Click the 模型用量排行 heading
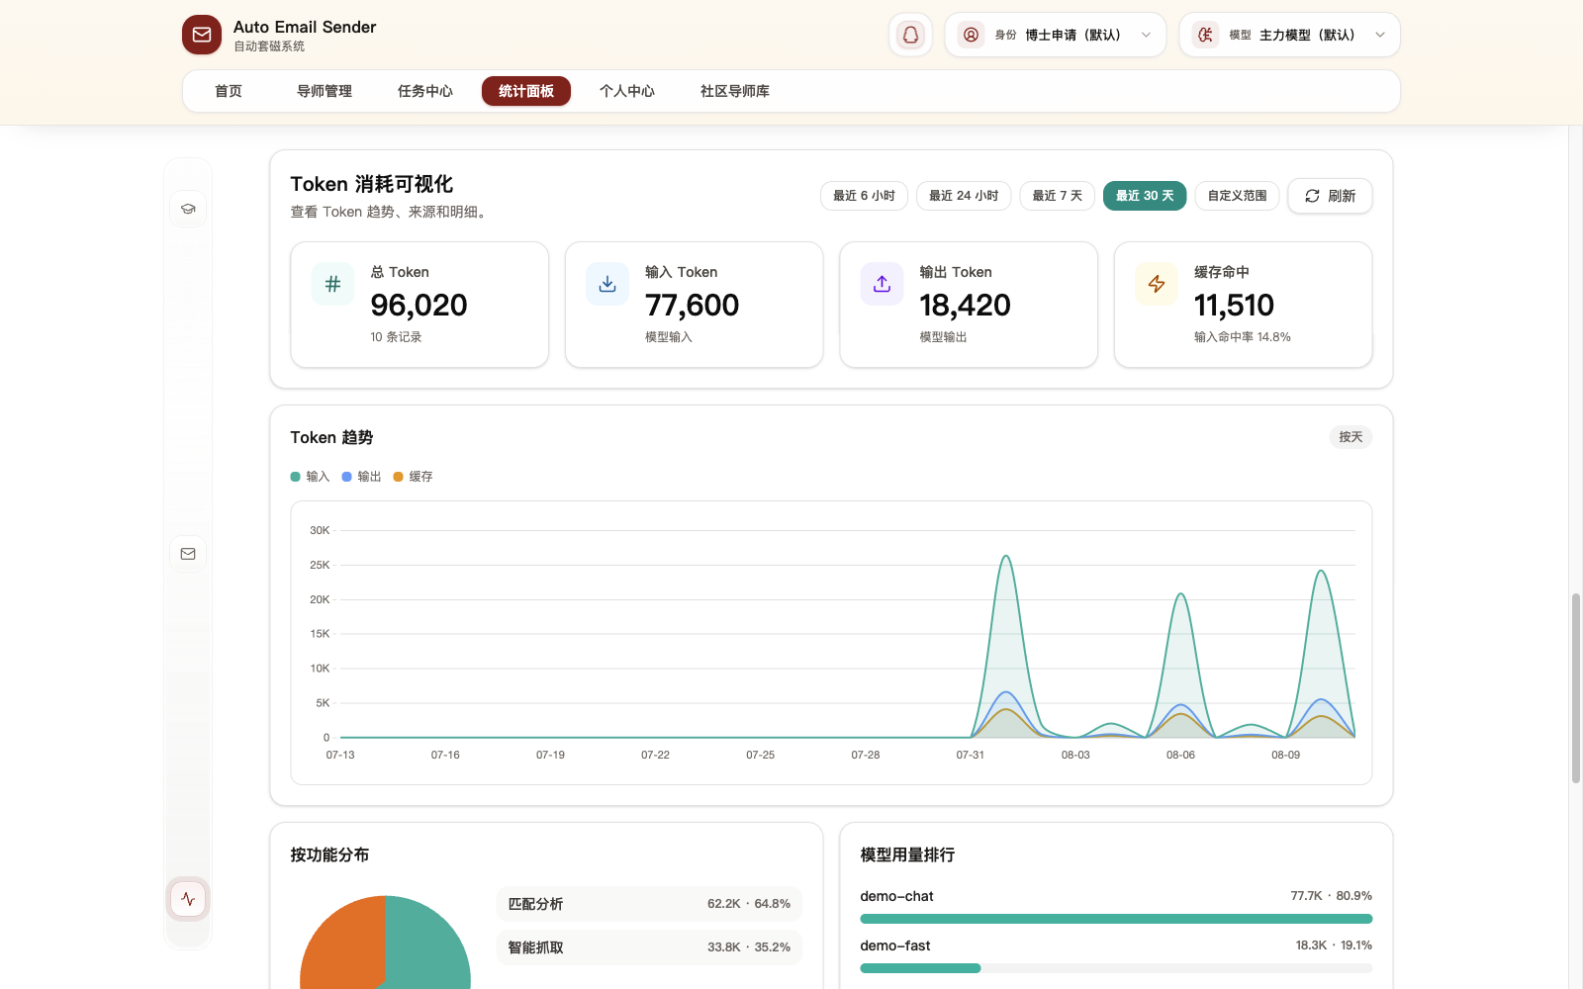 pos(907,854)
